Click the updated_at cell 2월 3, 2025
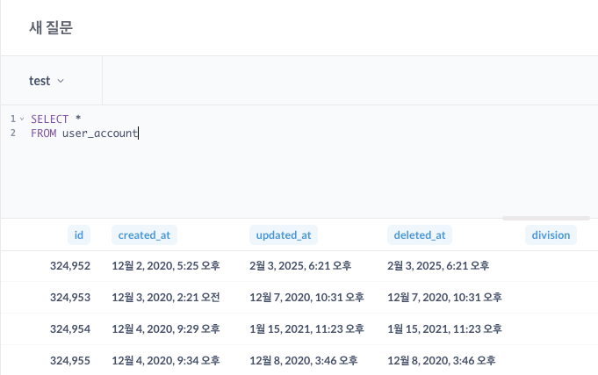This screenshot has height=375, width=598. coord(300,265)
